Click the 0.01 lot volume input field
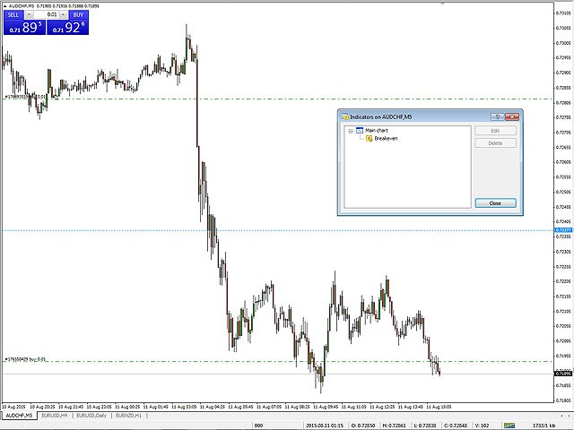The width and height of the screenshot is (574, 430). [47, 14]
